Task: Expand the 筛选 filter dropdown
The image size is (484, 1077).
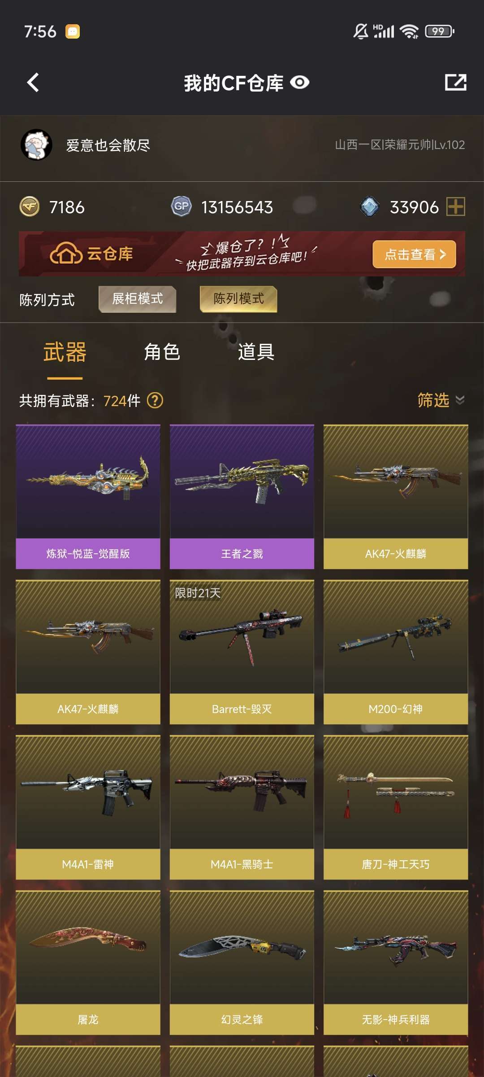Action: (441, 400)
